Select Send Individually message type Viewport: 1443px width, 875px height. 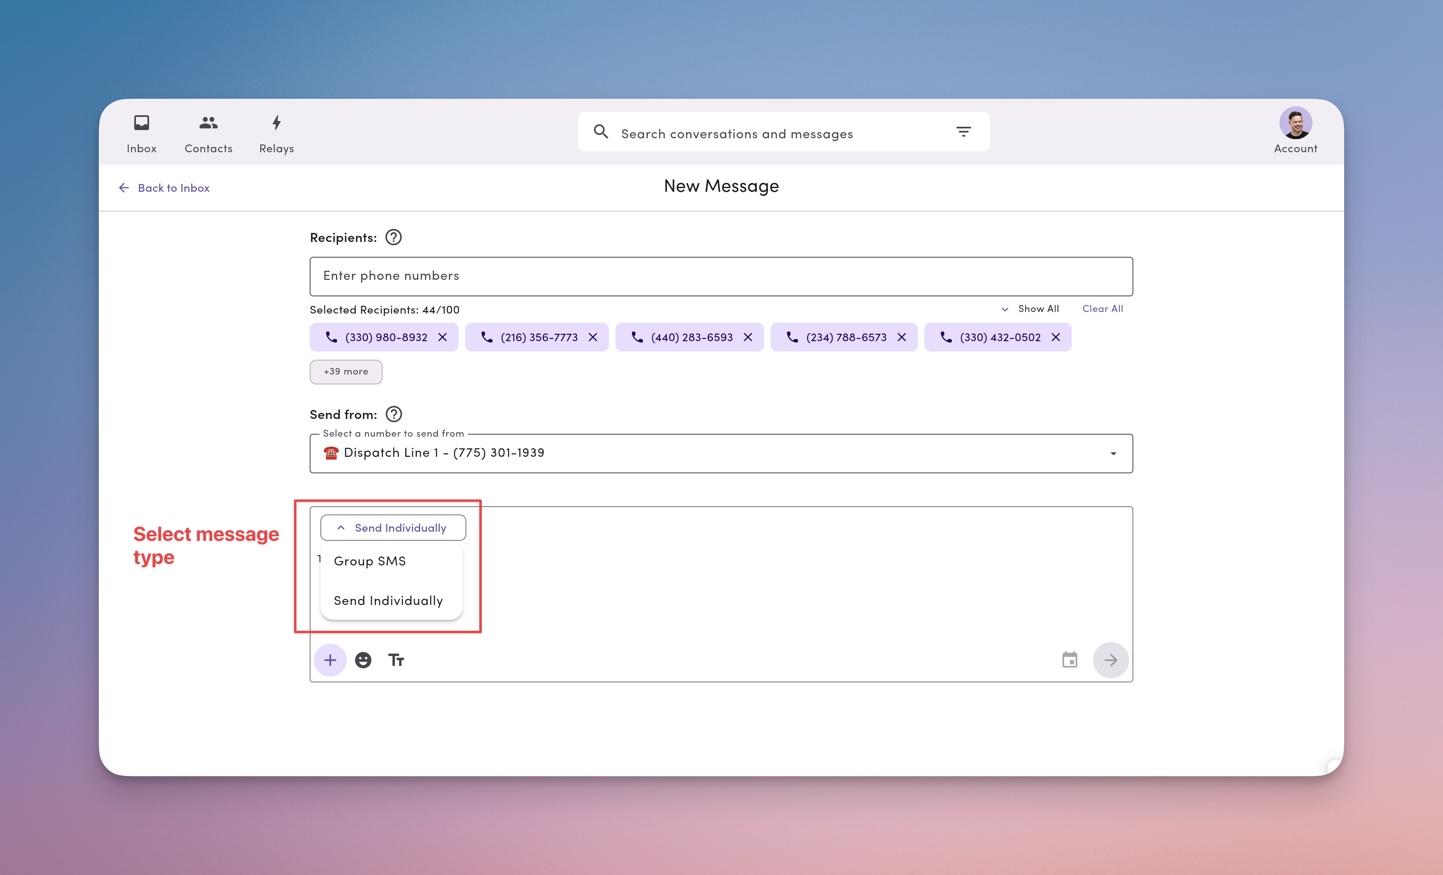coord(388,600)
